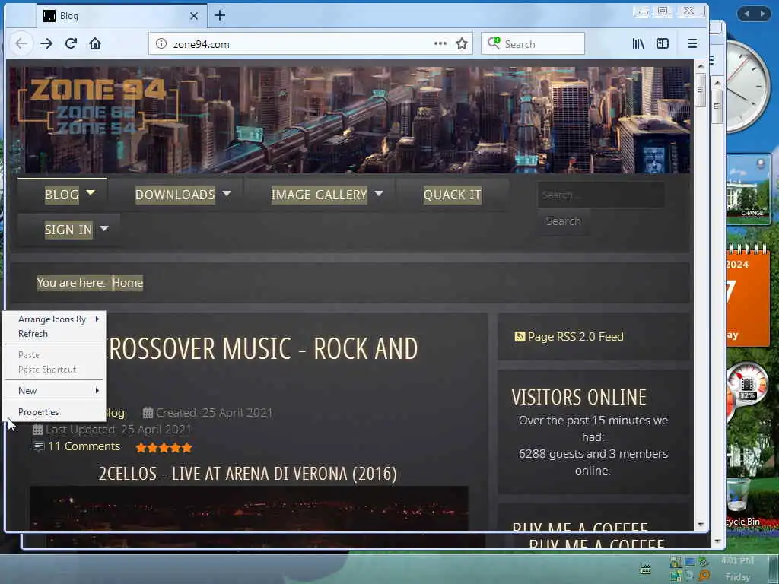The width and height of the screenshot is (779, 584).
Task: Open the Recycle Bin desktop icon
Action: 739,501
